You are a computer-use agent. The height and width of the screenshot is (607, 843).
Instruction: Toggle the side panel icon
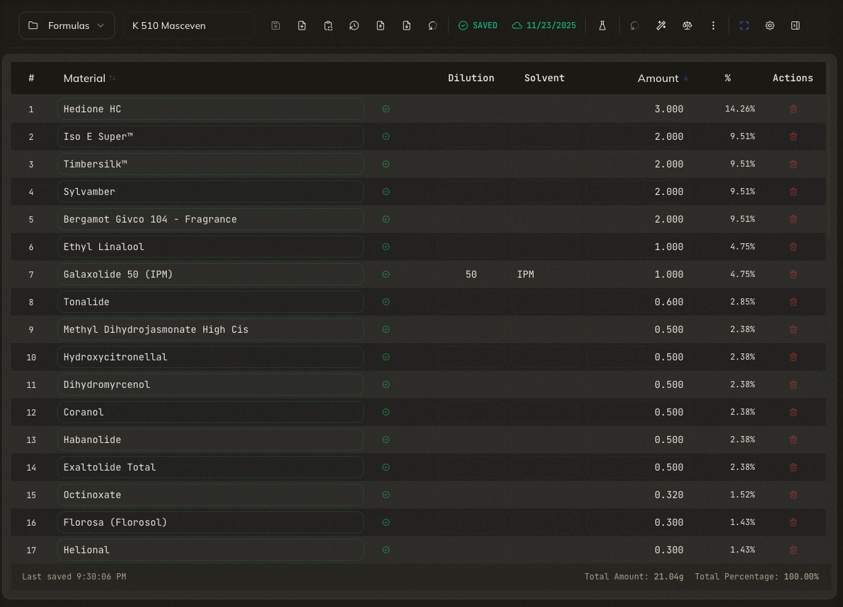tap(795, 25)
